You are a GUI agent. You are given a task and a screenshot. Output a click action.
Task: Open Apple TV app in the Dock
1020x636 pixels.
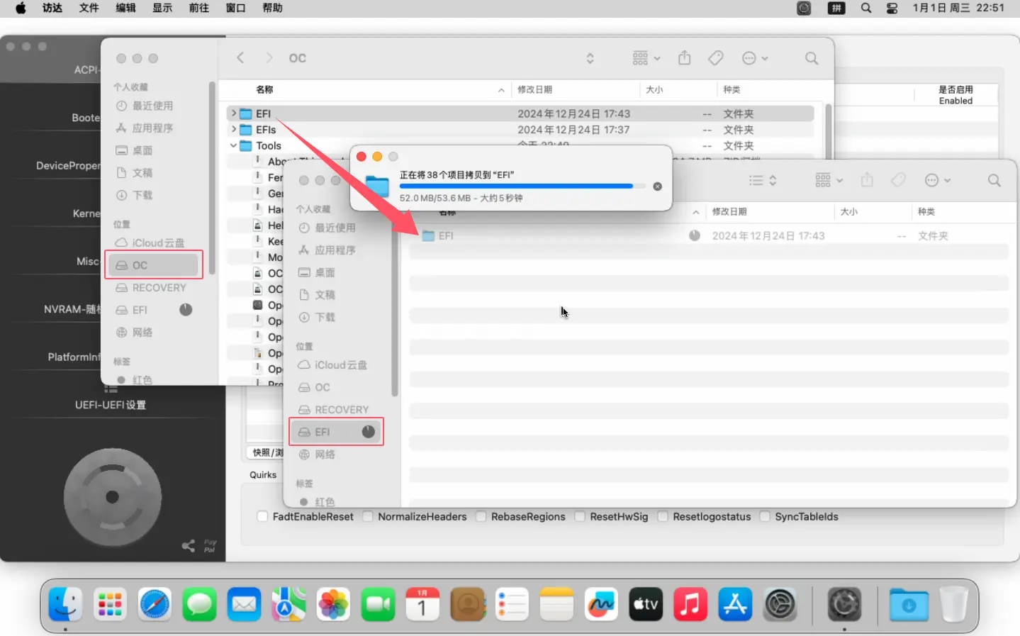(646, 605)
